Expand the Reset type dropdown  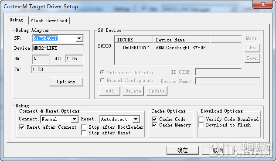(136, 119)
